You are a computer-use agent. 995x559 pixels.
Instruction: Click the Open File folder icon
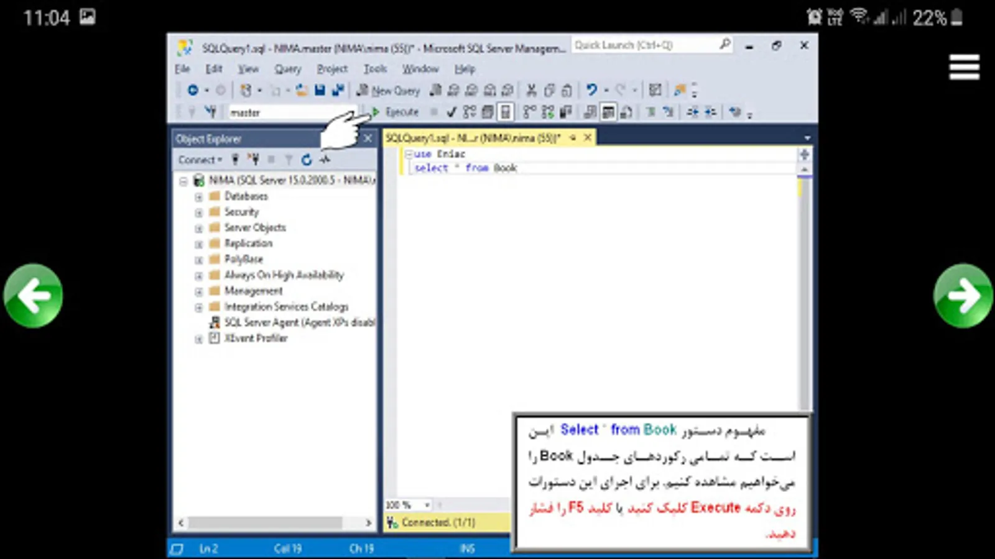[302, 91]
